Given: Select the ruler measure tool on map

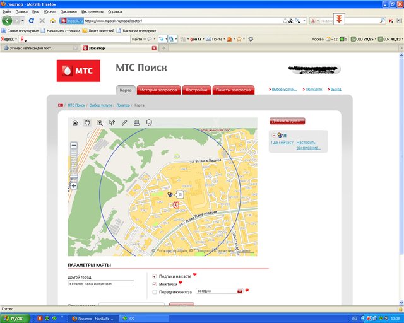Looking at the screenshot, I should tap(124, 122).
